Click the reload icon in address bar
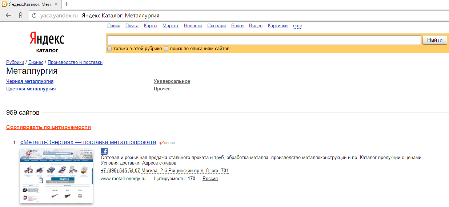 coord(35,16)
